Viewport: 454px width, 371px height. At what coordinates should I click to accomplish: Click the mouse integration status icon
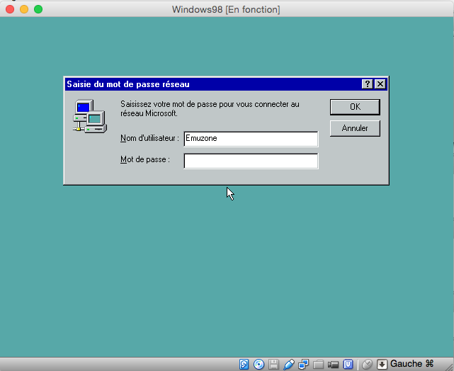[367, 365]
